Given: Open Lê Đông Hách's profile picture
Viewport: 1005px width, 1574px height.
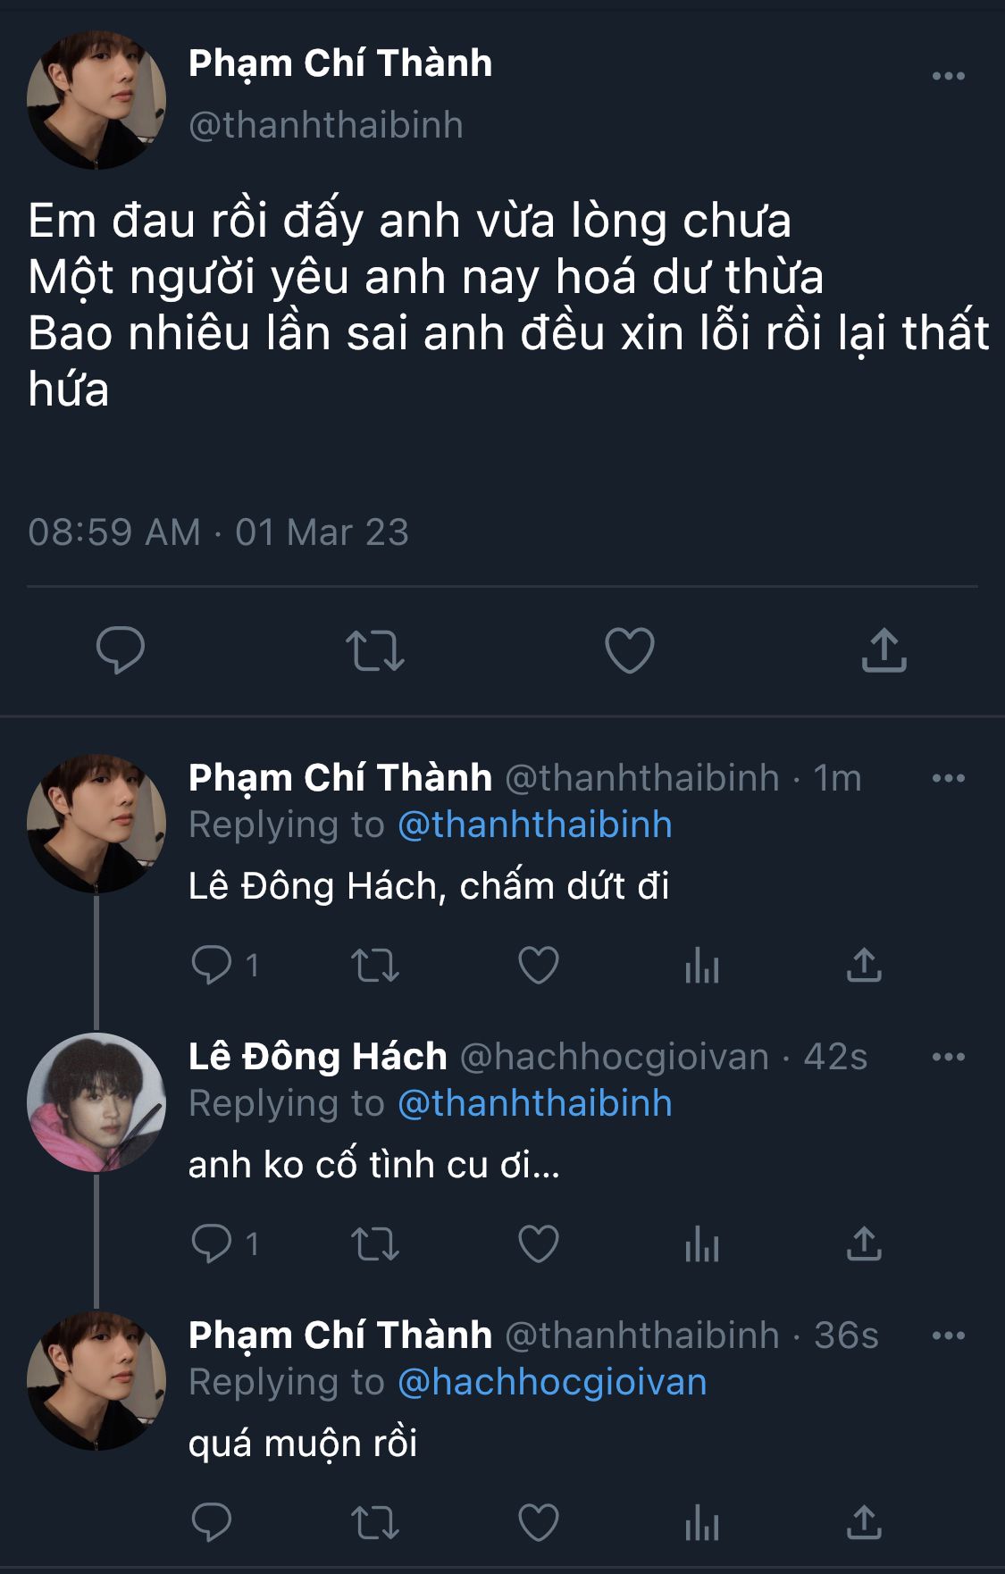Looking at the screenshot, I should click(x=96, y=1102).
